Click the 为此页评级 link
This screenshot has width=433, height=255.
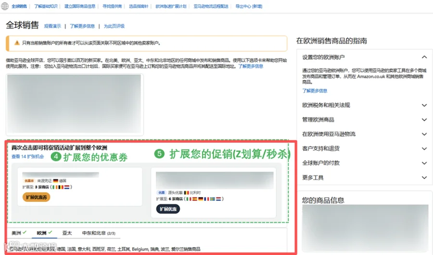[x=114, y=26]
